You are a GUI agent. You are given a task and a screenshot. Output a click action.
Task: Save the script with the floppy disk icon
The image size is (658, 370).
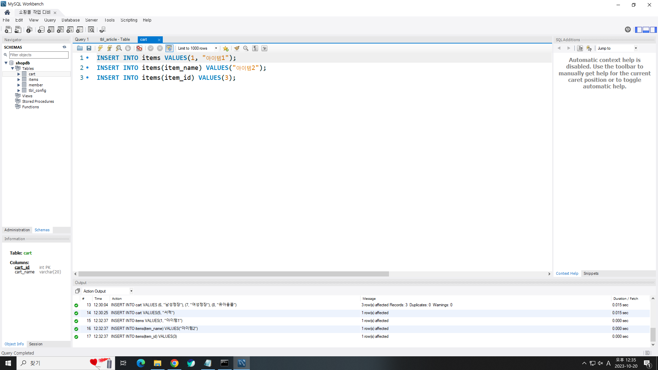pos(89,48)
